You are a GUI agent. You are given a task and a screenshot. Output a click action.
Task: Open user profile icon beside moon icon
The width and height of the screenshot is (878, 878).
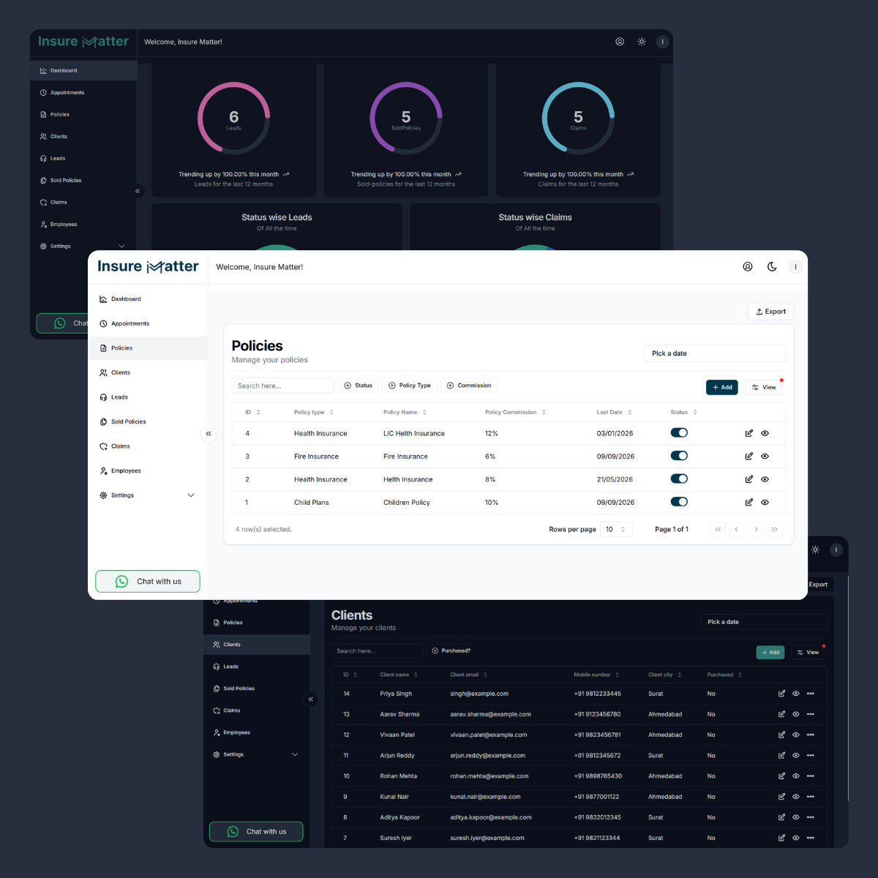748,267
